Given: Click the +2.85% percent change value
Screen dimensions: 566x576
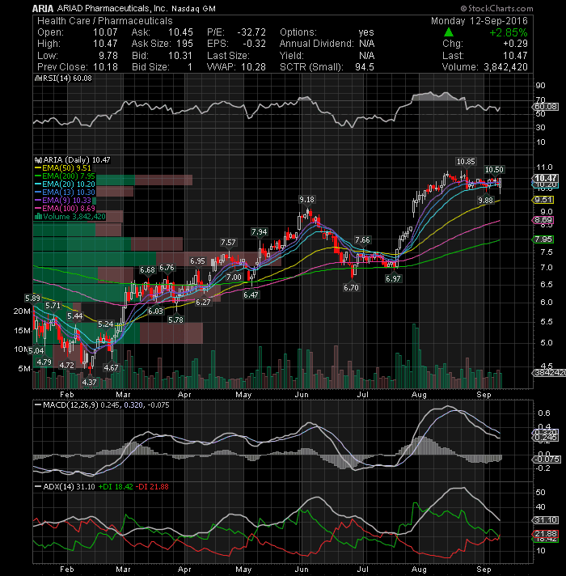Looking at the screenshot, I should pyautogui.click(x=508, y=32).
